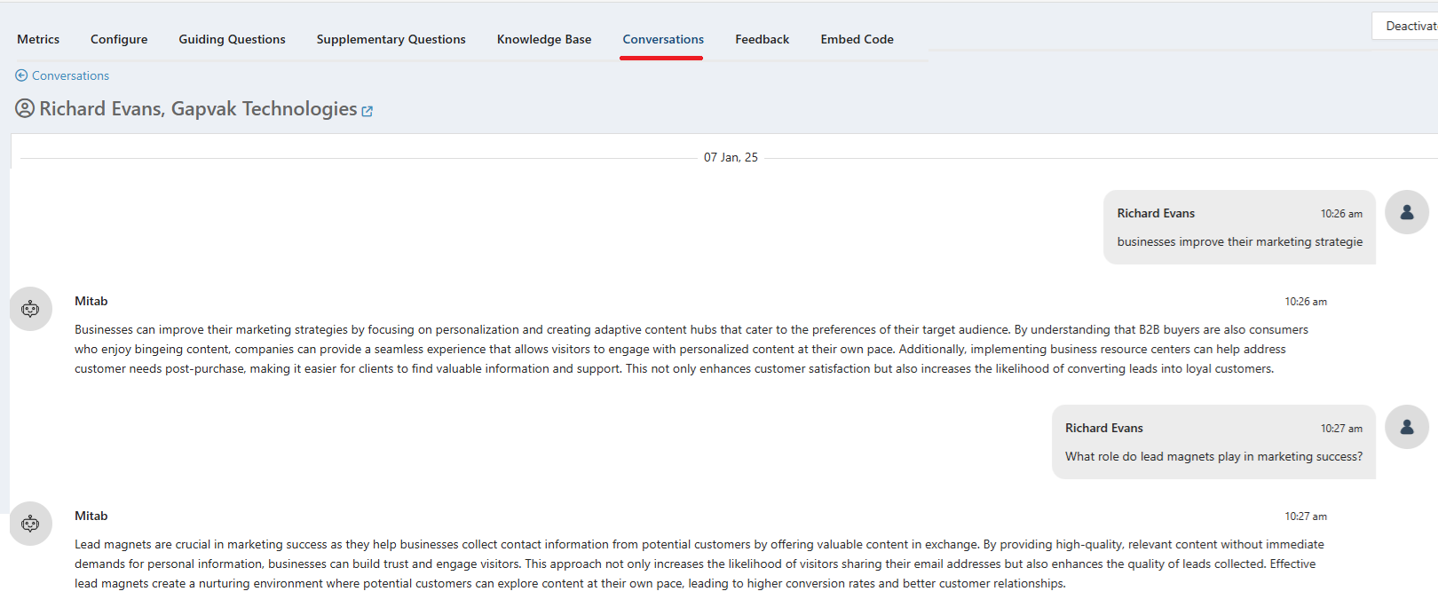This screenshot has height=615, width=1438.
Task: Click the 07 Jan, 25 date separator
Action: click(731, 157)
